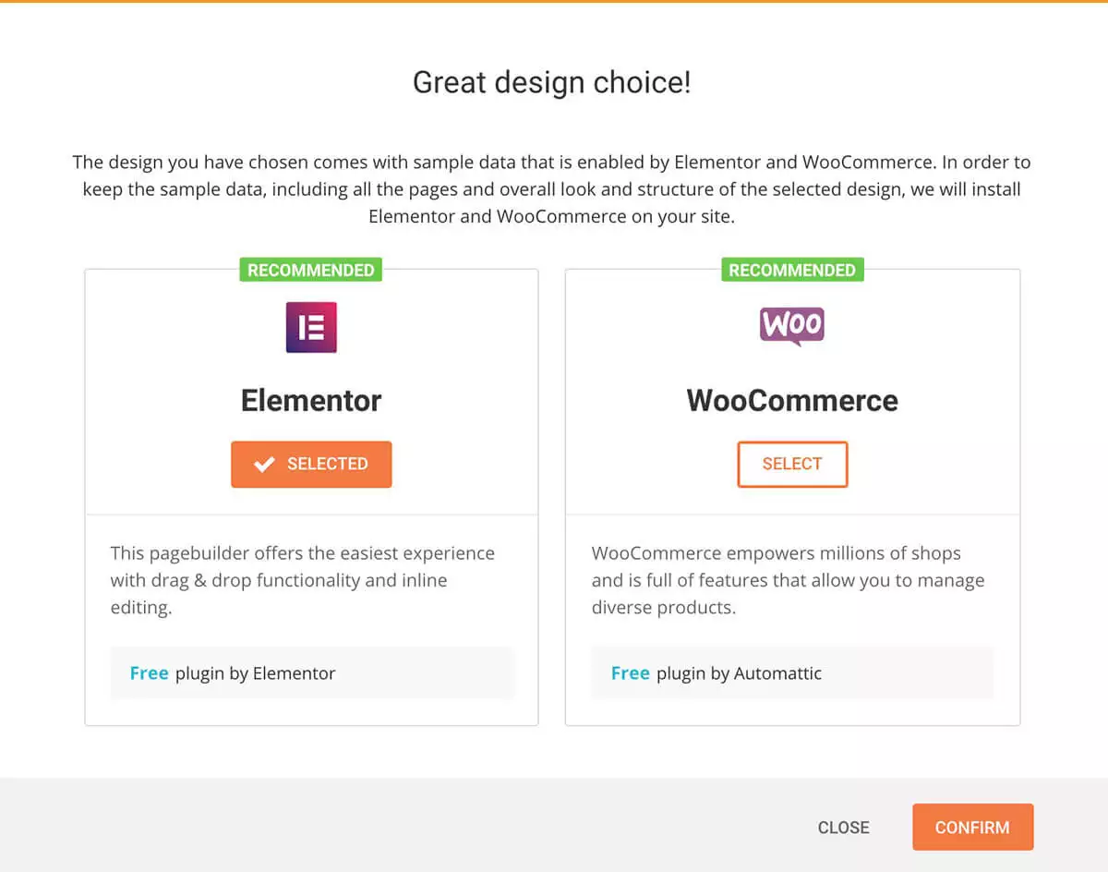Click the "plugin by Automattic" text

tap(739, 673)
